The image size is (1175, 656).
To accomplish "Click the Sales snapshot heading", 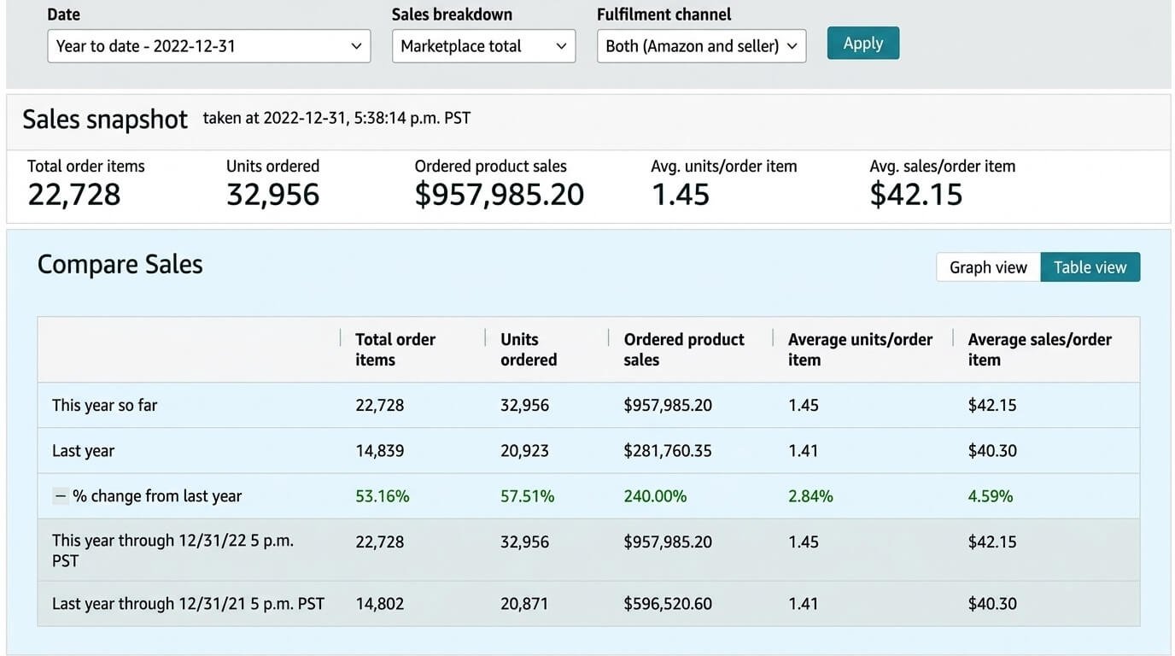I will (105, 120).
